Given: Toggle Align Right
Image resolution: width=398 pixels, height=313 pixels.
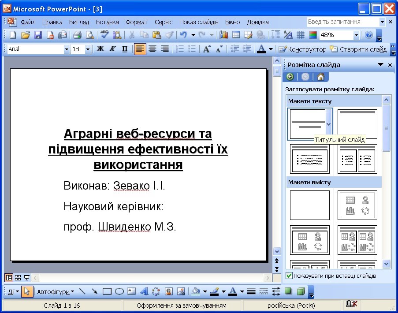Looking at the screenshot, I should click(x=165, y=49).
